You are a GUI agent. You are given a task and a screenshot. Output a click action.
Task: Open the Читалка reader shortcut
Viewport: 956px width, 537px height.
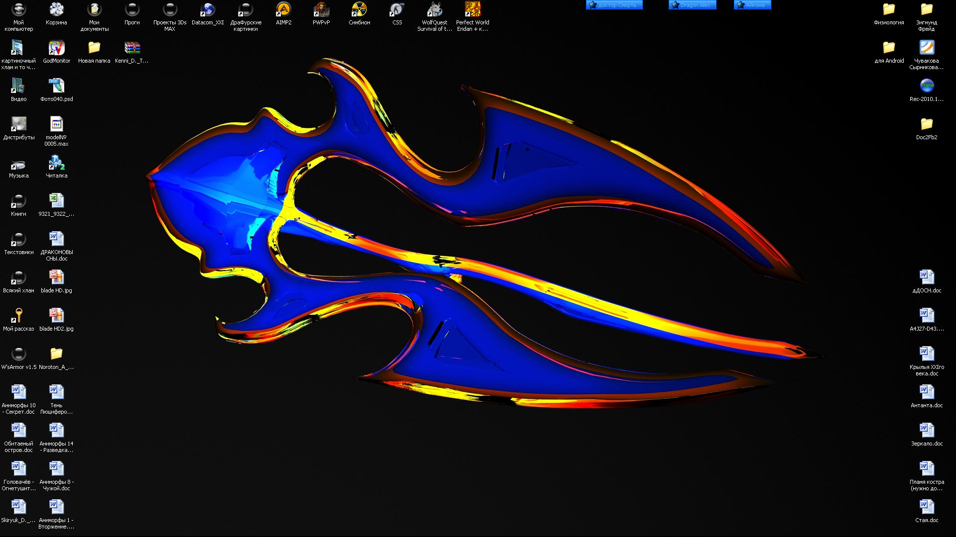click(x=56, y=163)
